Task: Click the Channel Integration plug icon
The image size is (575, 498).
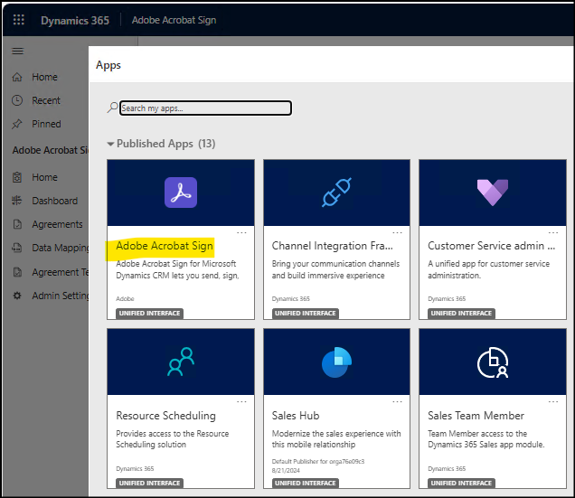Action: pyautogui.click(x=336, y=193)
